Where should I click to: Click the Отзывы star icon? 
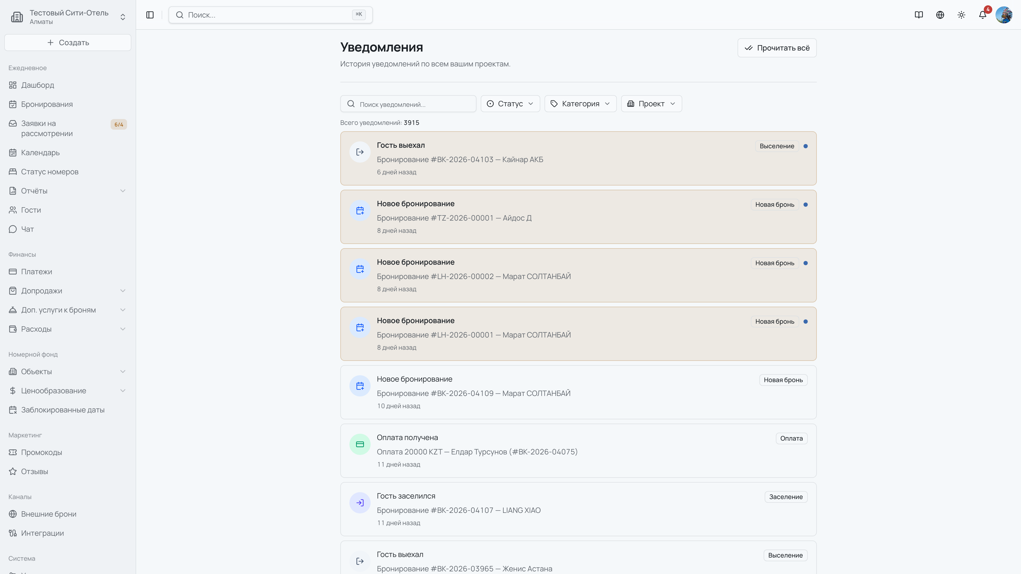(13, 471)
